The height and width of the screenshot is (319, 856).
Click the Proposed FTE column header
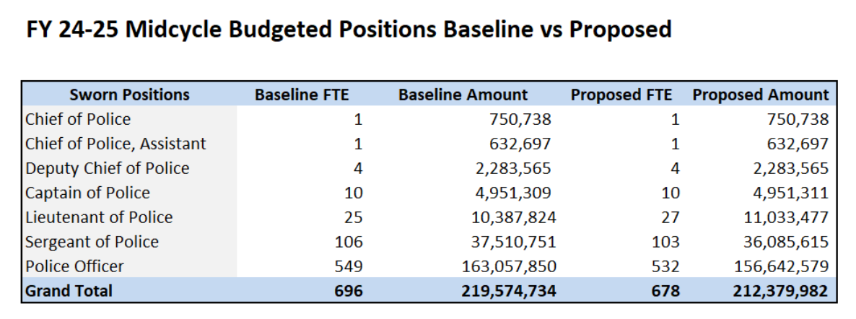621,95
